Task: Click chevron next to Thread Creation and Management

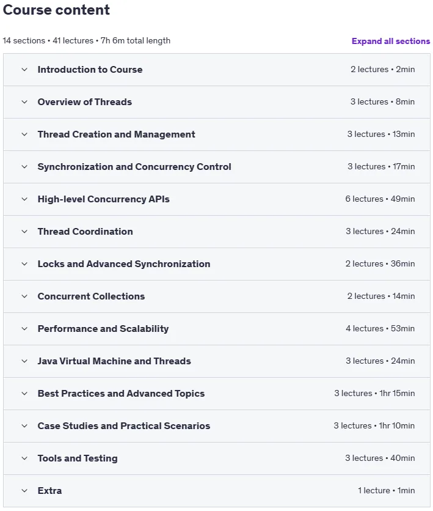Action: click(x=24, y=134)
